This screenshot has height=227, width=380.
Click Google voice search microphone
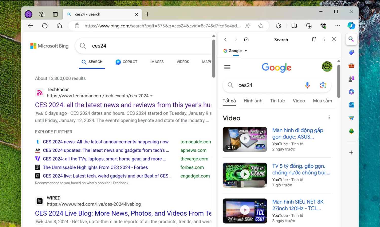[307, 85]
